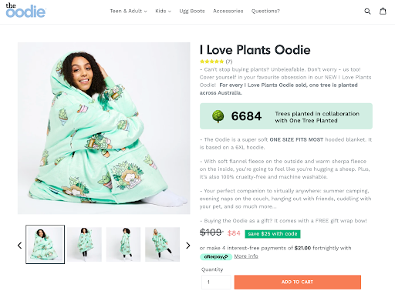Open the shopping cart bag icon

(x=383, y=11)
